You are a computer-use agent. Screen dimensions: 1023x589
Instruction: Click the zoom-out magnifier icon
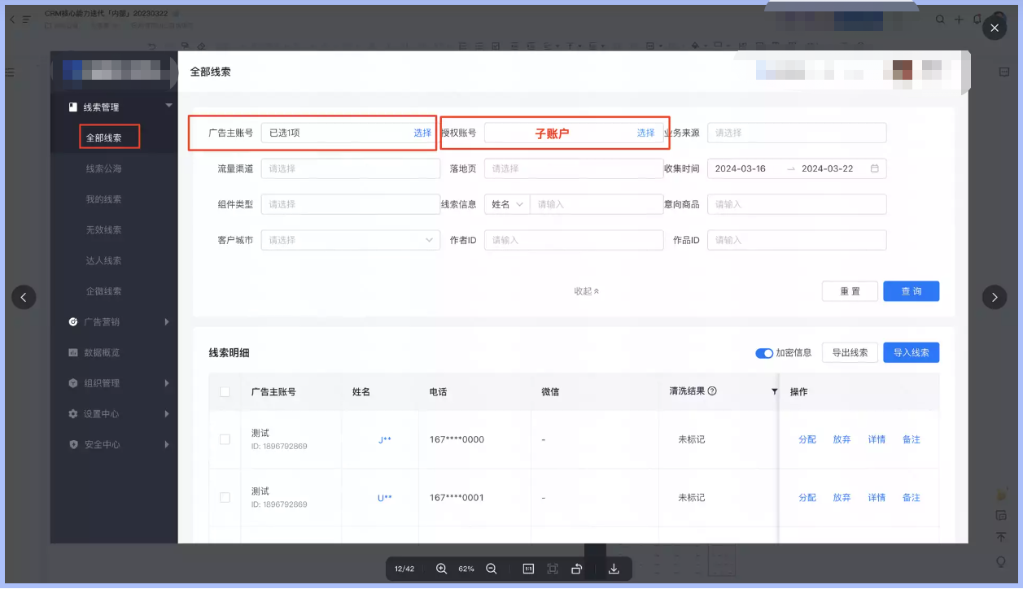click(492, 569)
